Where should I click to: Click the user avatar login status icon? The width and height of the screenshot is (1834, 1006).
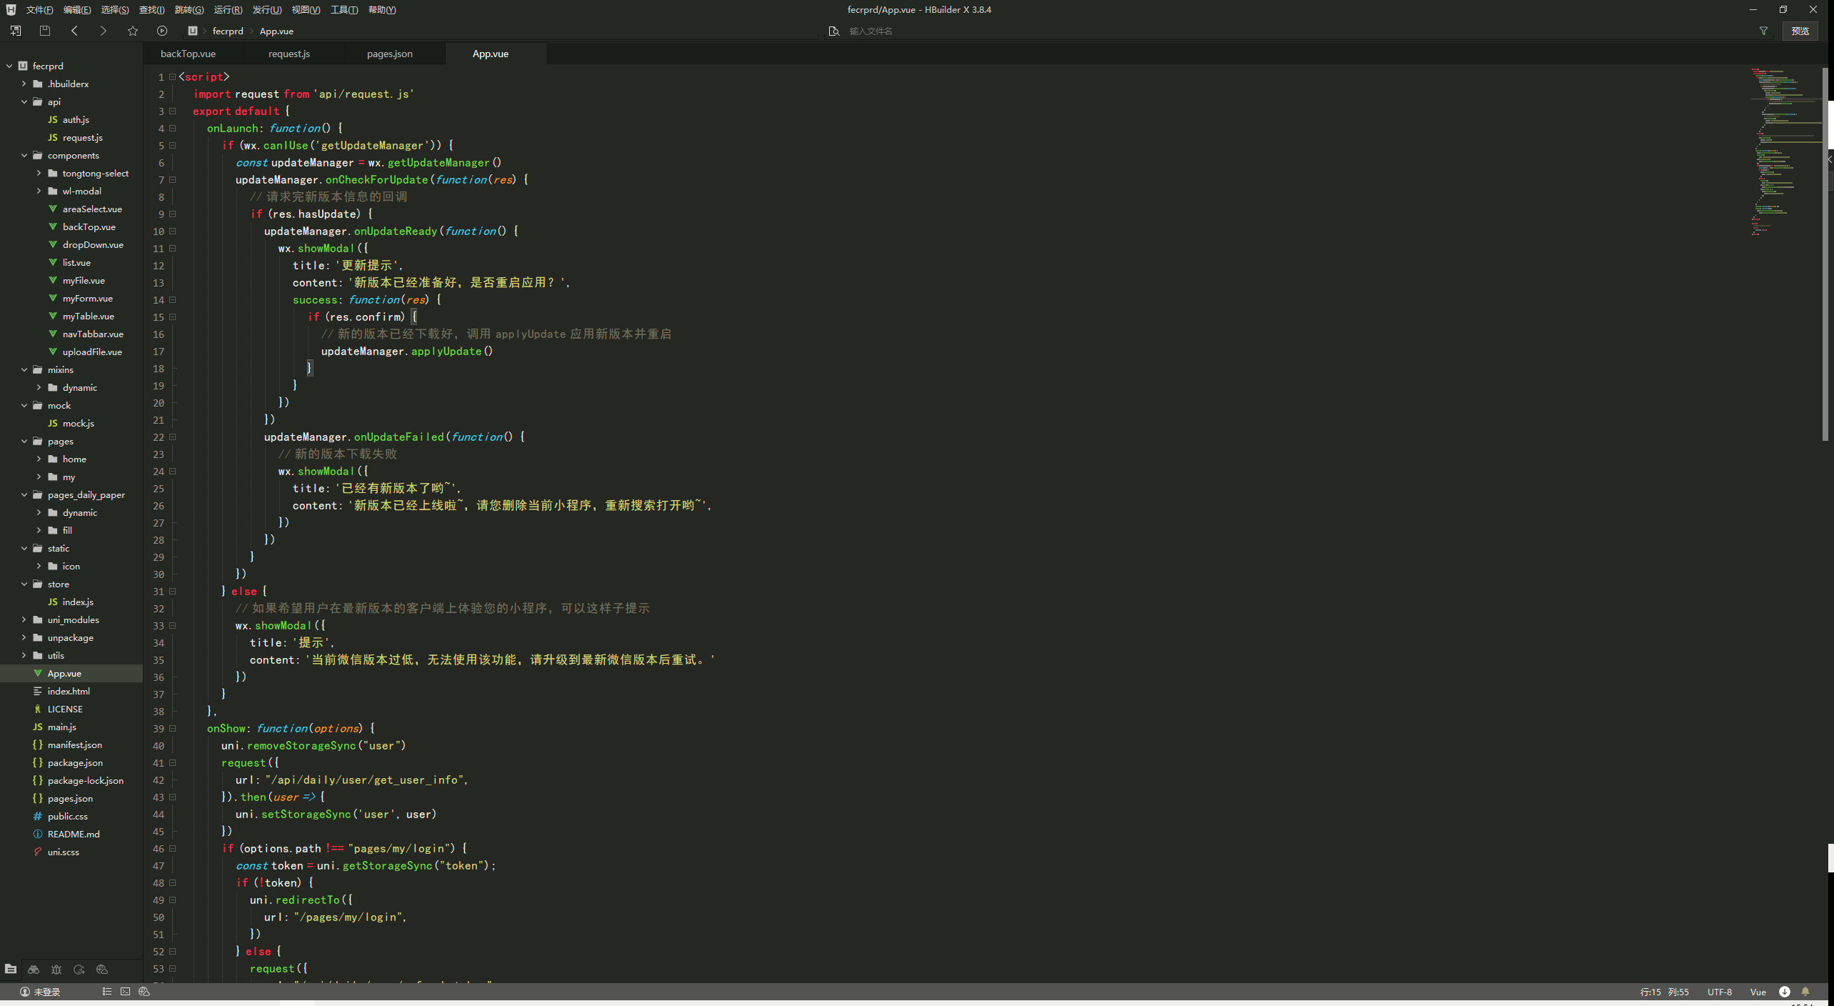(x=24, y=992)
